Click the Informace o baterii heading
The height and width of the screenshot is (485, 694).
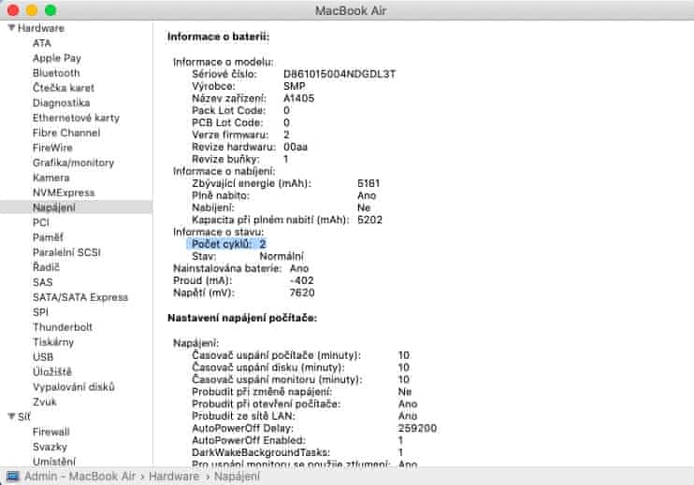tap(218, 36)
